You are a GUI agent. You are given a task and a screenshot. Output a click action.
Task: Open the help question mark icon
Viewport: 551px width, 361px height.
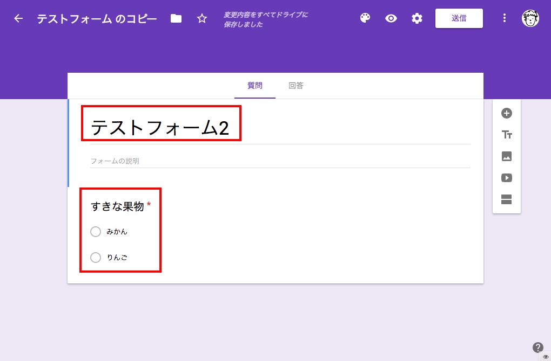[x=537, y=348]
